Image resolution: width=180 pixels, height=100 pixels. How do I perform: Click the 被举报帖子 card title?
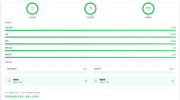pyautogui.click(x=12, y=69)
